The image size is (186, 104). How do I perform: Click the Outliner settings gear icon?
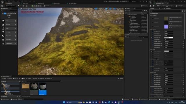[146, 11]
